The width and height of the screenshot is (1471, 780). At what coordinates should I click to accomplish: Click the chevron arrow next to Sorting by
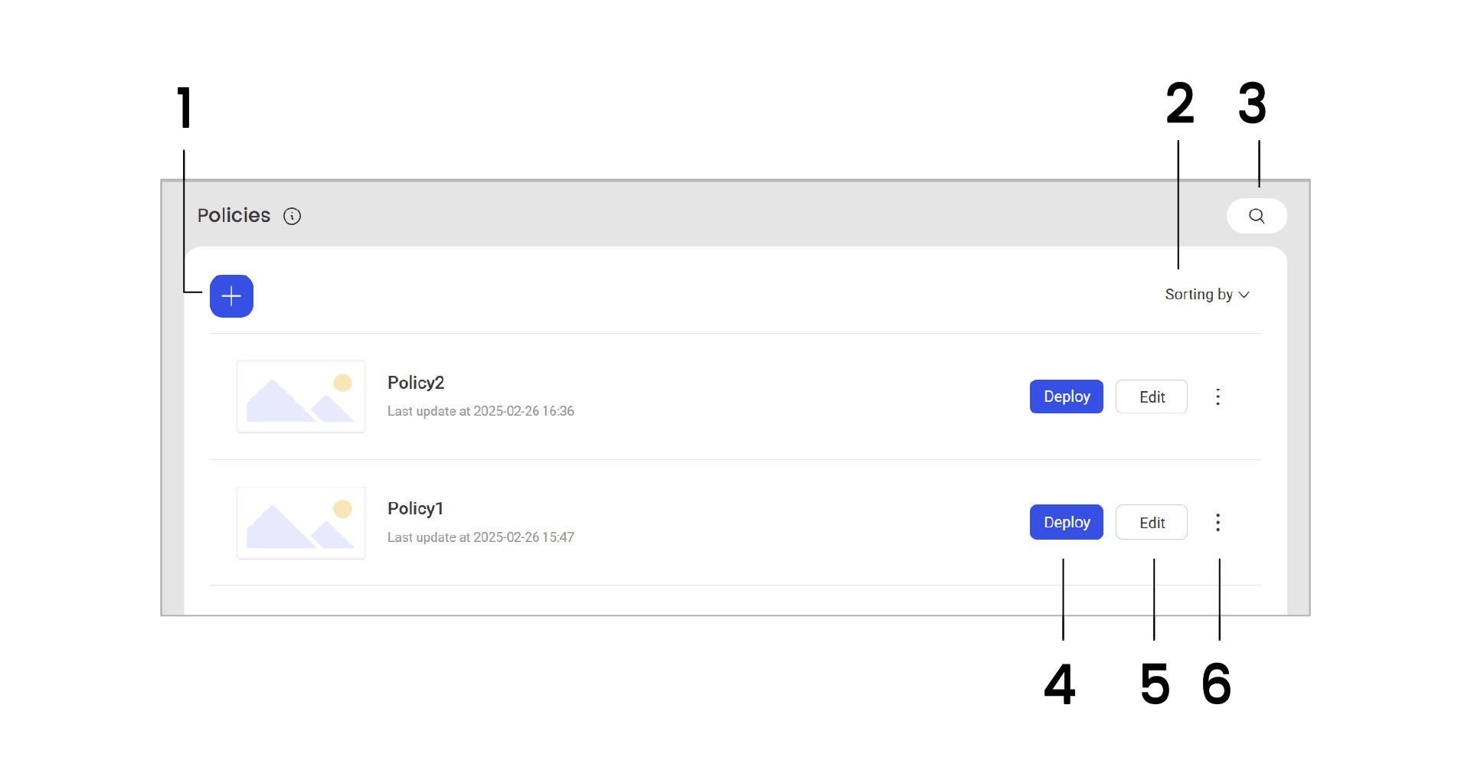[x=1244, y=295]
